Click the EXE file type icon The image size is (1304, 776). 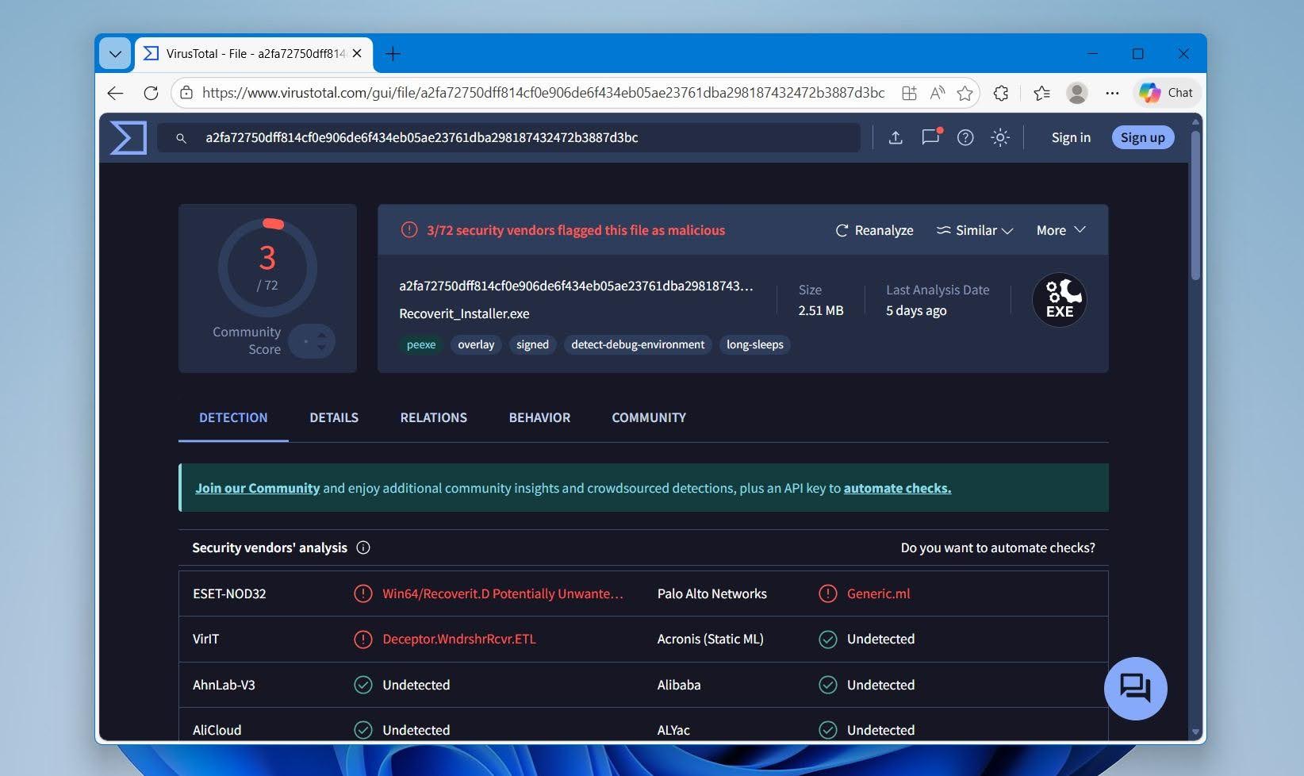tap(1060, 300)
